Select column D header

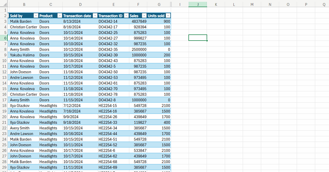point(80,4)
